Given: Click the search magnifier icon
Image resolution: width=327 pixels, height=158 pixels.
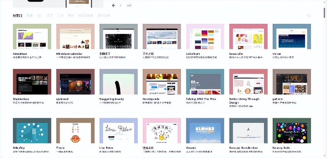Looking at the screenshot, I should coord(309,16).
